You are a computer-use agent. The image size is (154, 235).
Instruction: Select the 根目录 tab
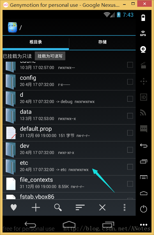point(36,42)
